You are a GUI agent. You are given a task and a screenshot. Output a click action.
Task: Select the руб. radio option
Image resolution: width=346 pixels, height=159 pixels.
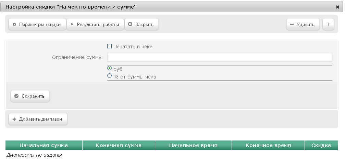pos(109,68)
